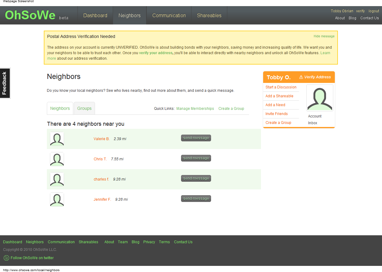Click logout in header

pyautogui.click(x=374, y=11)
